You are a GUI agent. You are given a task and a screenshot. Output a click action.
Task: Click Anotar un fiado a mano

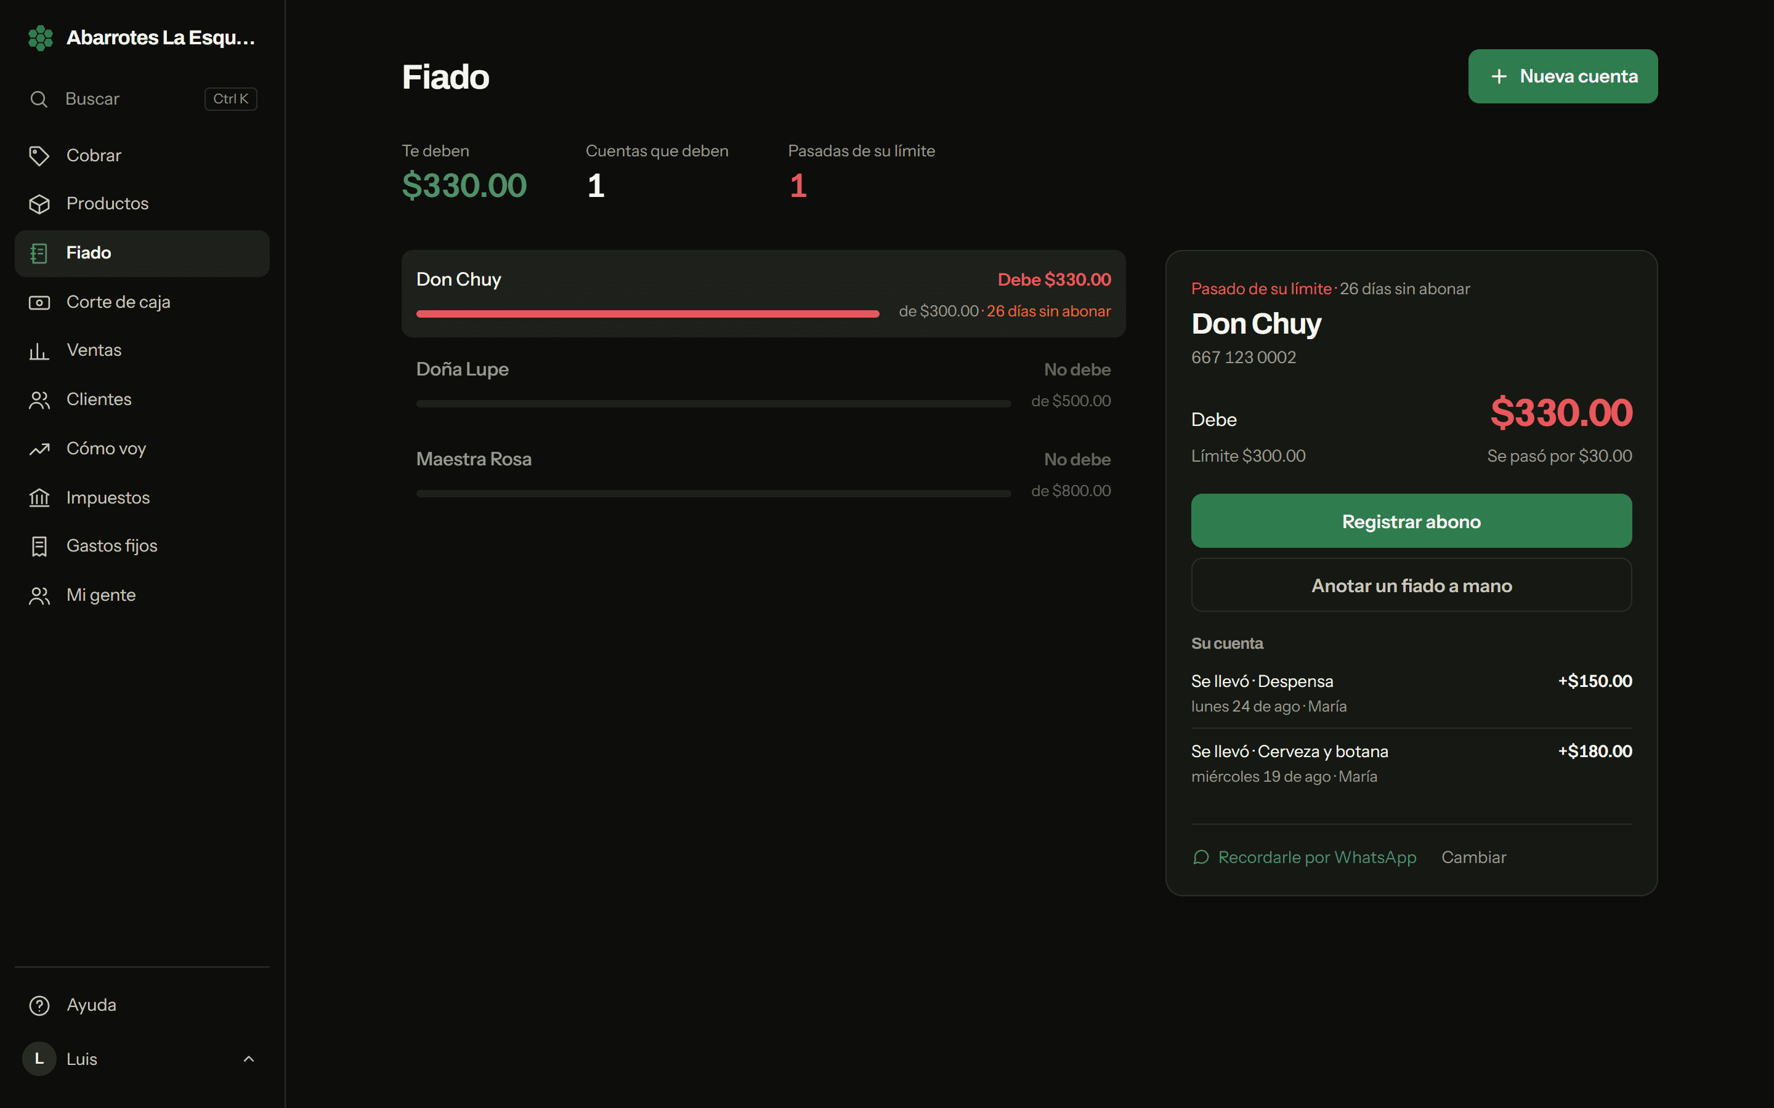point(1411,585)
